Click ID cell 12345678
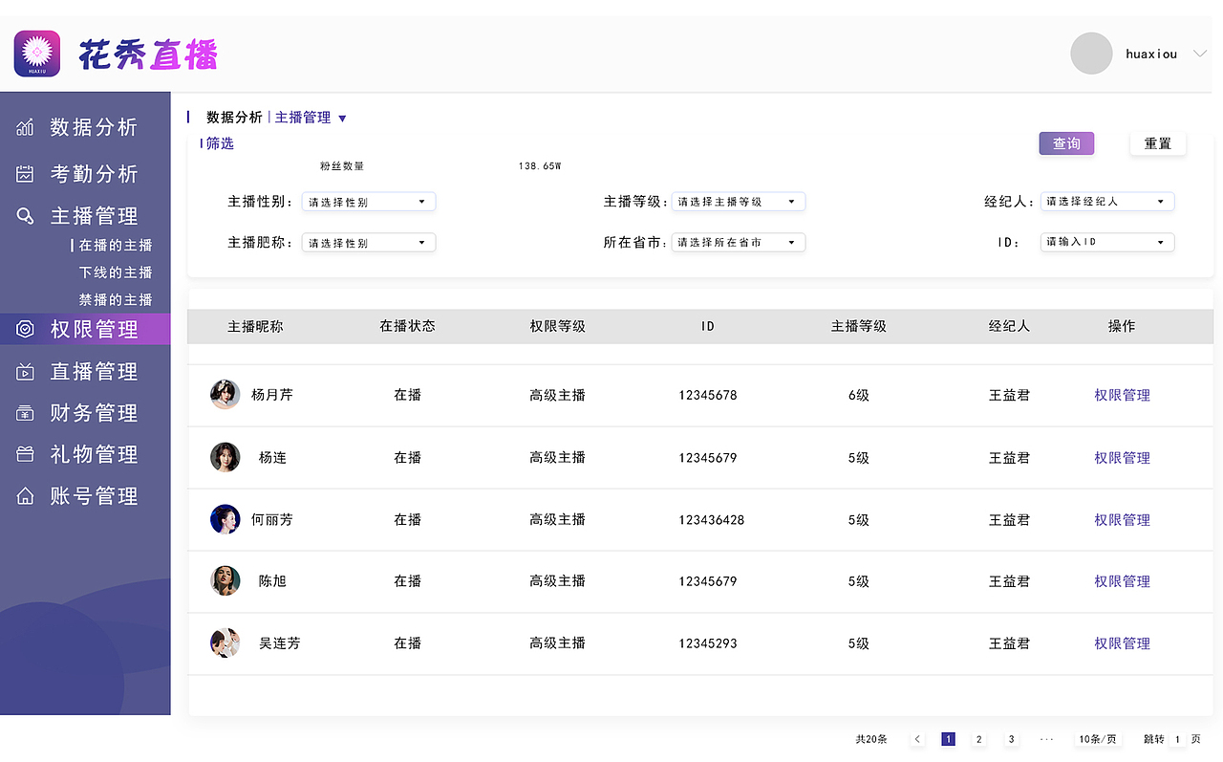Image resolution: width=1223 pixels, height=762 pixels. [708, 395]
